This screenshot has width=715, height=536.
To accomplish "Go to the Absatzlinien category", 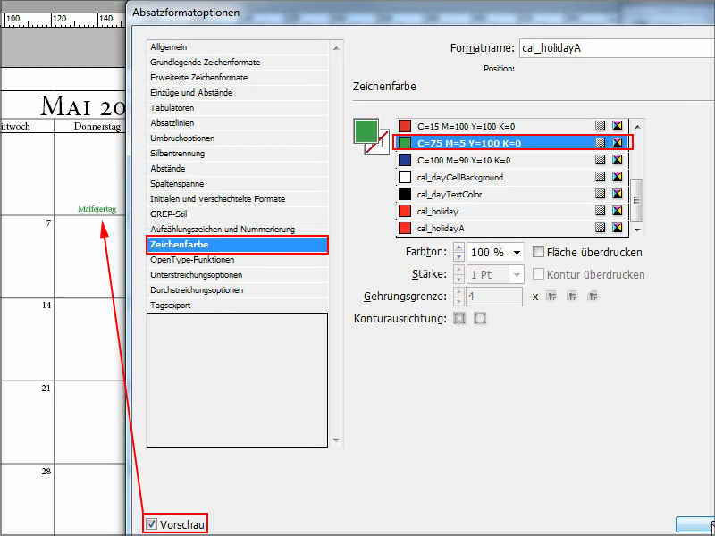I will 237,123.
